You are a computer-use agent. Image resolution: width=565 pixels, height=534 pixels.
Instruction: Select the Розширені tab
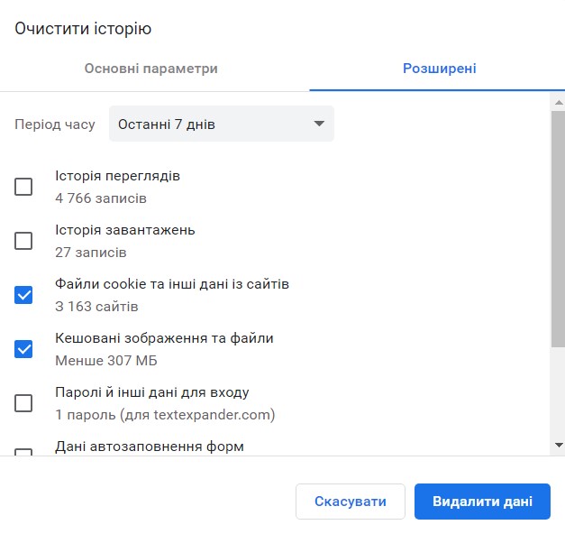[x=439, y=69]
